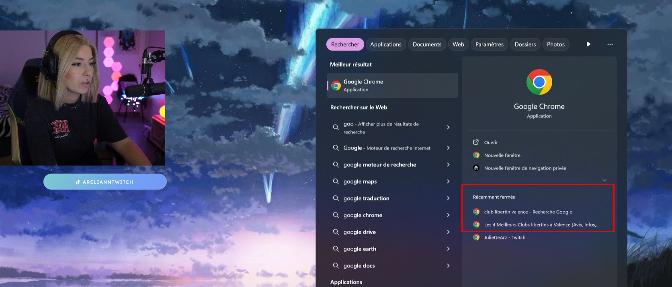The height and width of the screenshot is (287, 672).
Task: Click the incognito icon for private window
Action: (476, 168)
